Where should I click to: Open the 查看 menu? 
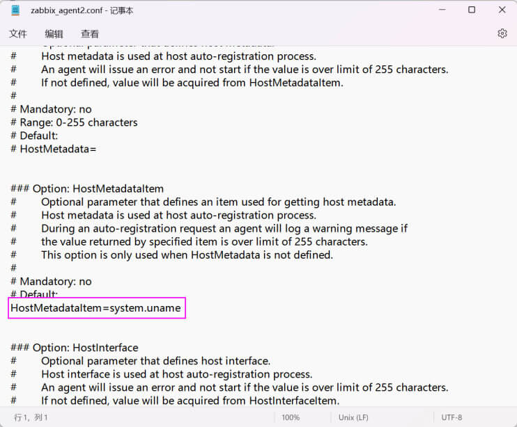pos(90,33)
